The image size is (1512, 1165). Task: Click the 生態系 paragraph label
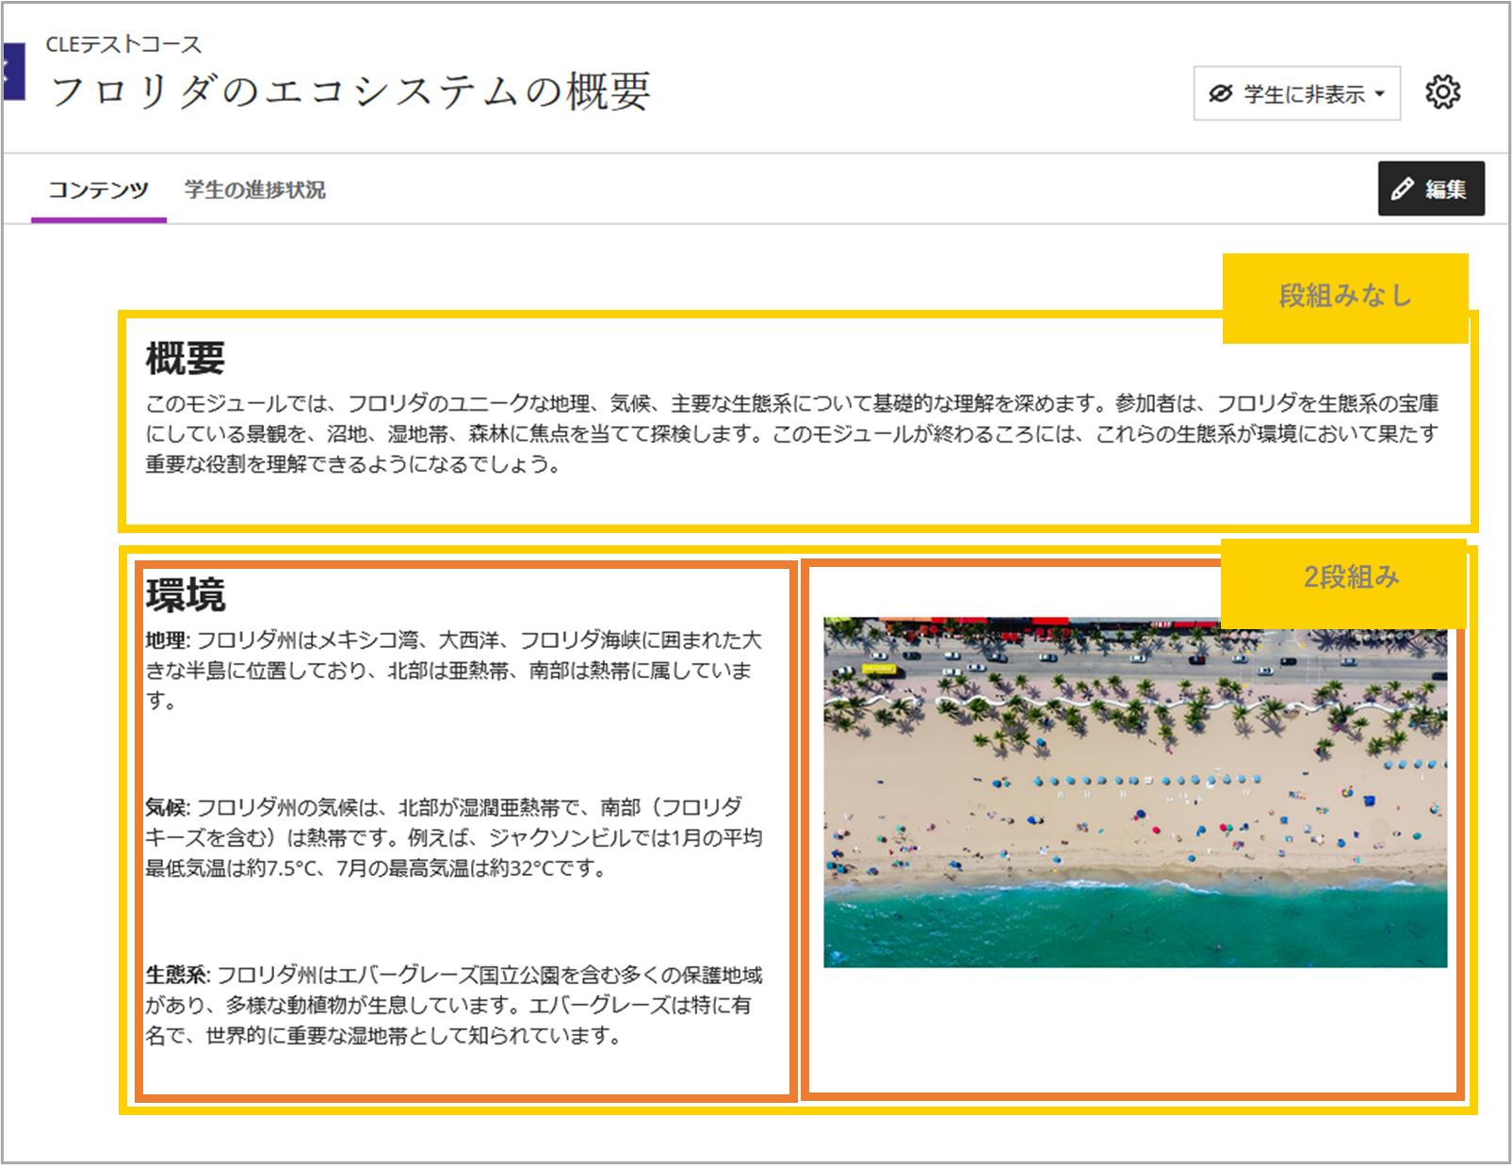(176, 975)
